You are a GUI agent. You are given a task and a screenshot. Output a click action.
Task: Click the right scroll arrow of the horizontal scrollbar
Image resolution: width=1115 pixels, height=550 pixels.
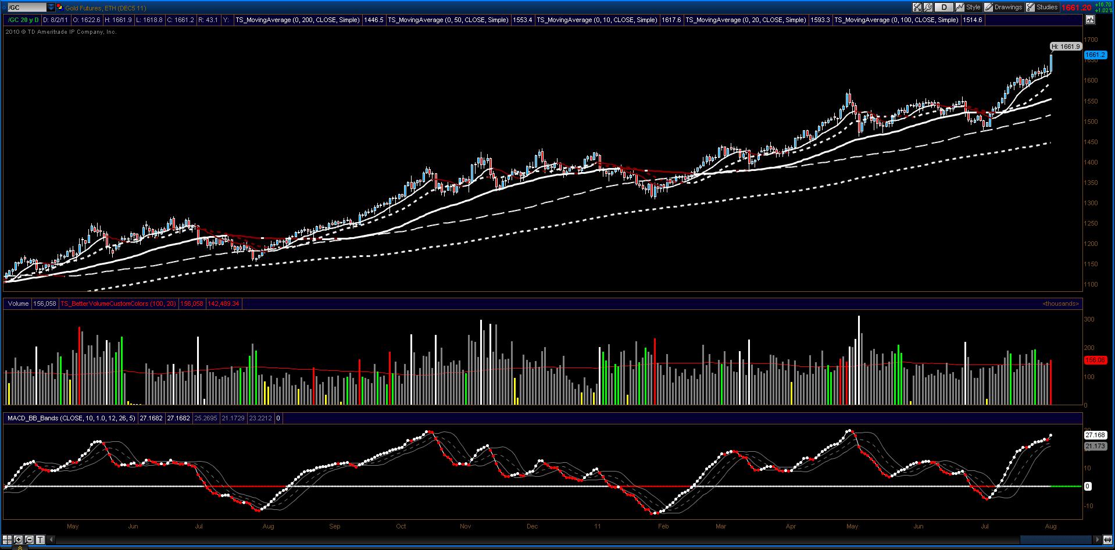pyautogui.click(x=1098, y=539)
